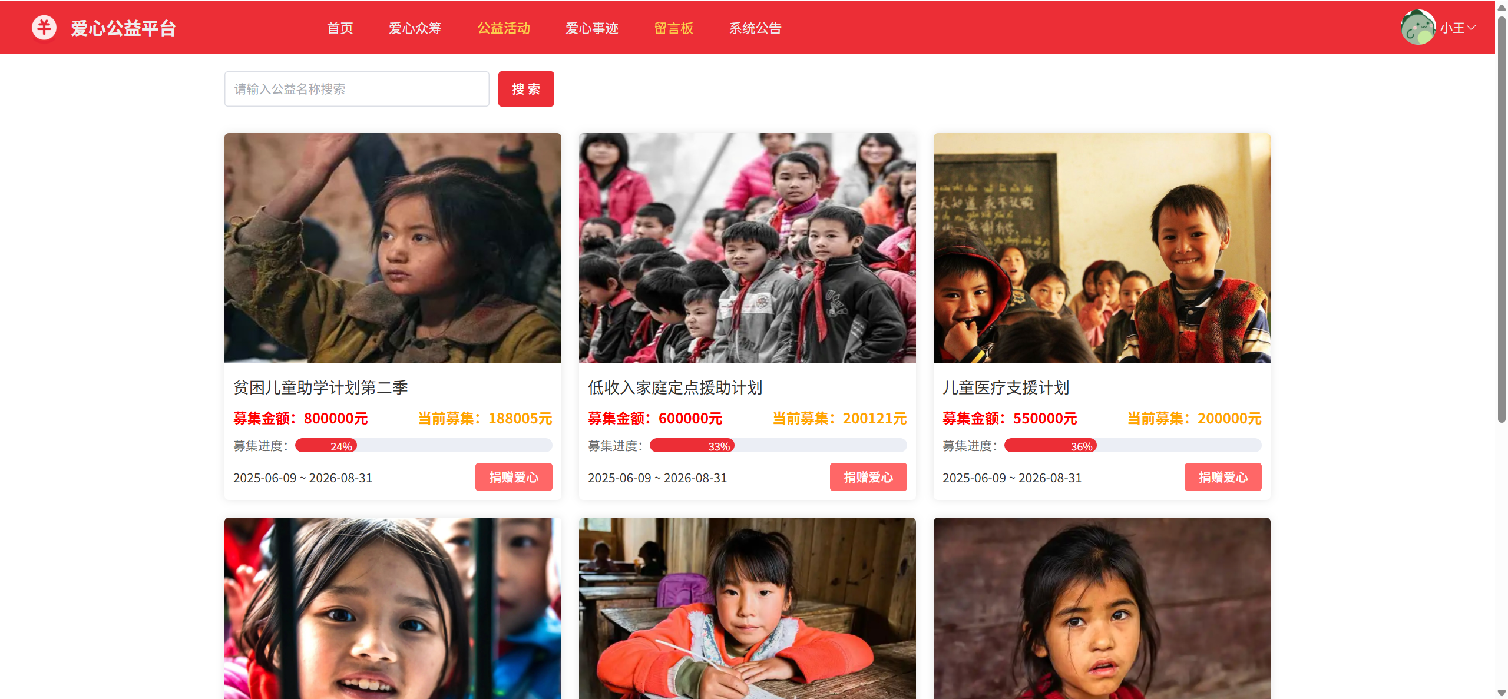Open the 贫困儿童助学计划第二季 photo thumbnail
This screenshot has width=1508, height=699.
coord(393,248)
